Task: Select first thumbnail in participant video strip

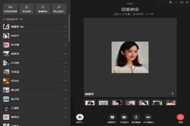Action: (90, 103)
